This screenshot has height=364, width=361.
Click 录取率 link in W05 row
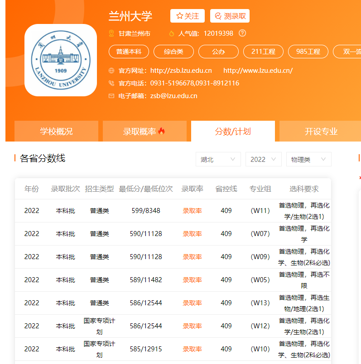coord(192,280)
